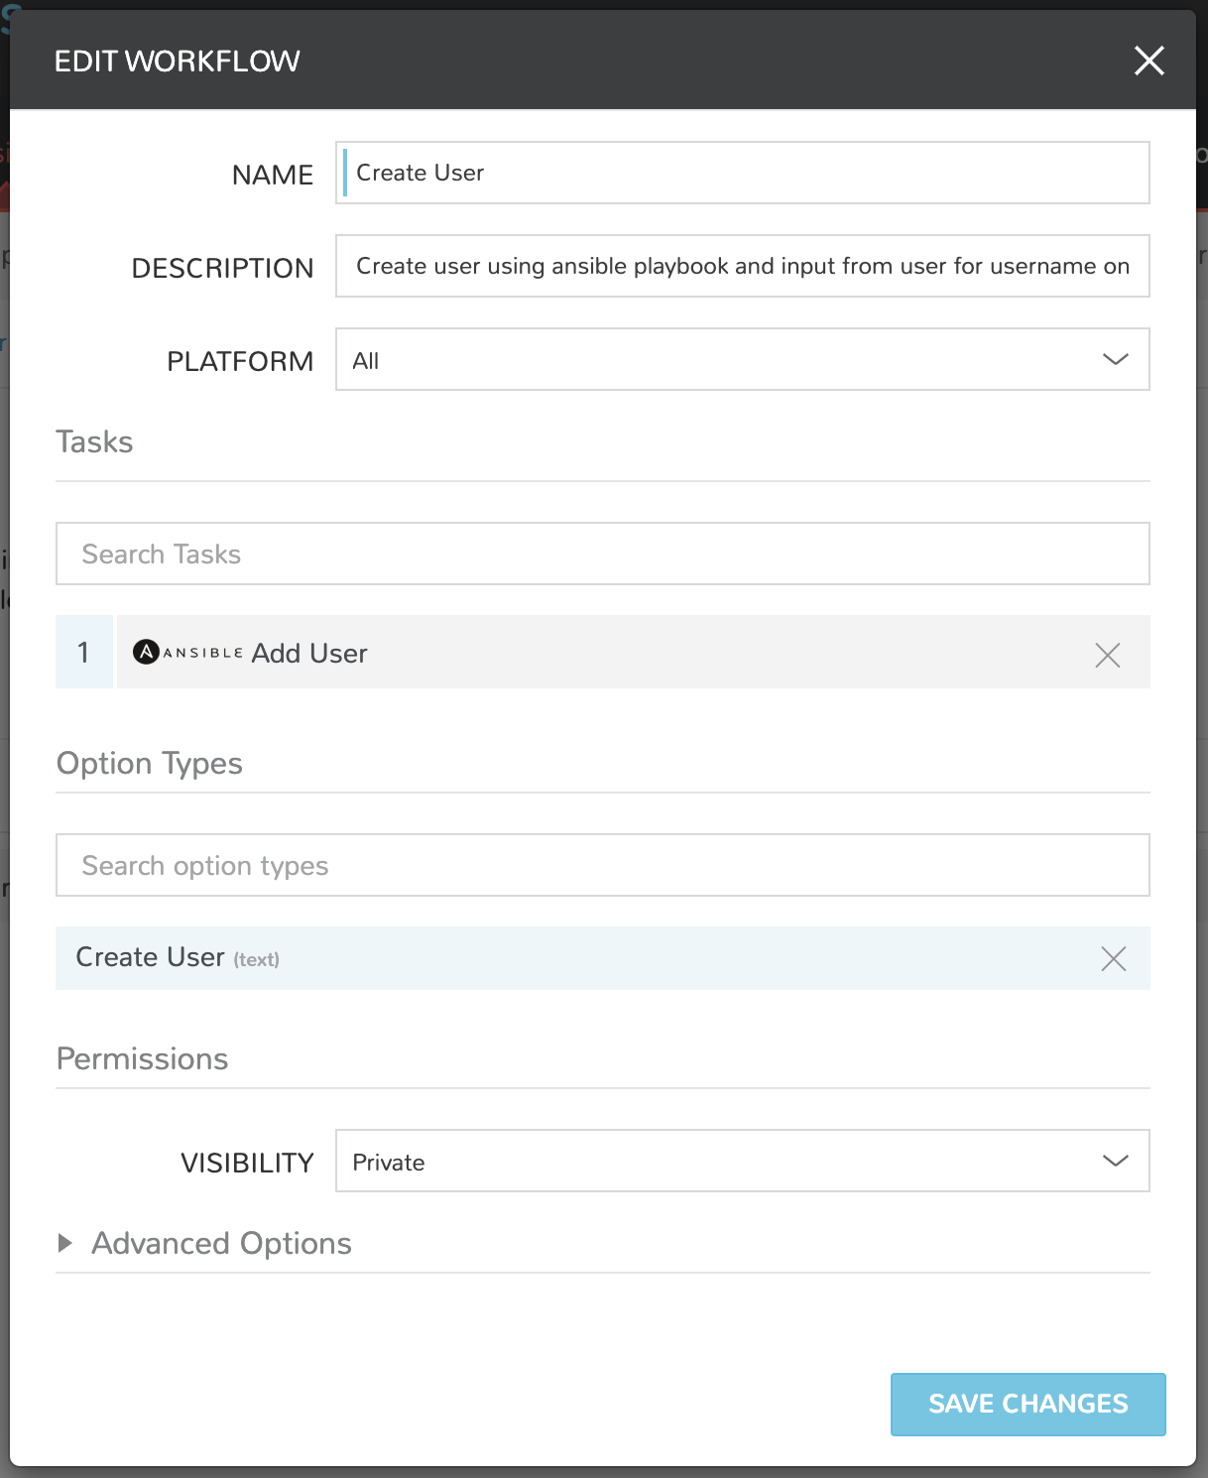1208x1478 pixels.
Task: Click the Permissions section heading
Action: [143, 1058]
